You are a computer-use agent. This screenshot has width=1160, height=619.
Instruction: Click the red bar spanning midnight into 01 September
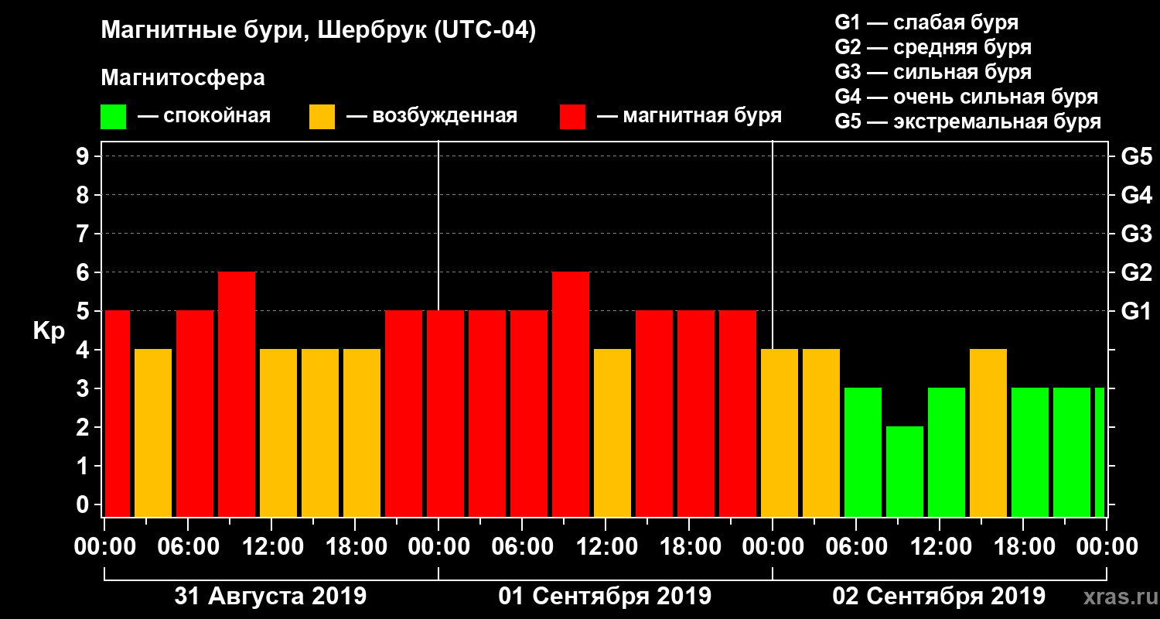[x=445, y=414]
